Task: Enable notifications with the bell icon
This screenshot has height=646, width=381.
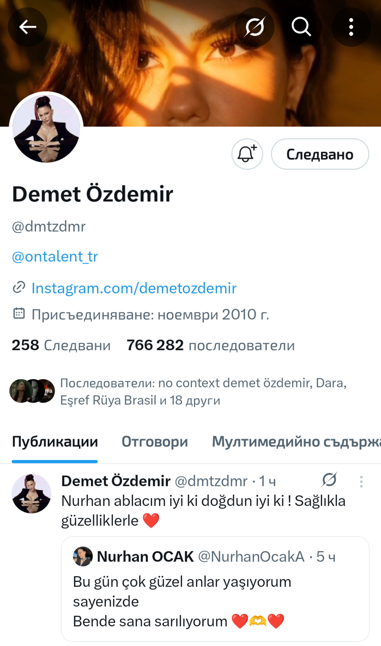Action: [247, 154]
